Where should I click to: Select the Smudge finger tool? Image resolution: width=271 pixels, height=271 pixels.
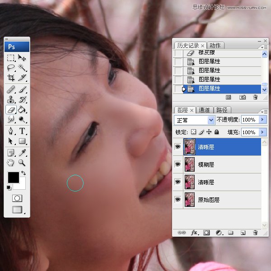pos(11,119)
